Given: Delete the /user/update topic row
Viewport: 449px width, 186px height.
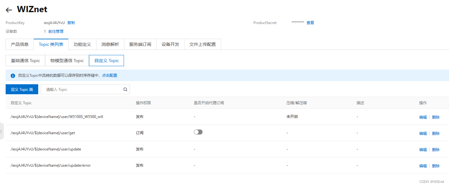Looking at the screenshot, I should (436, 149).
